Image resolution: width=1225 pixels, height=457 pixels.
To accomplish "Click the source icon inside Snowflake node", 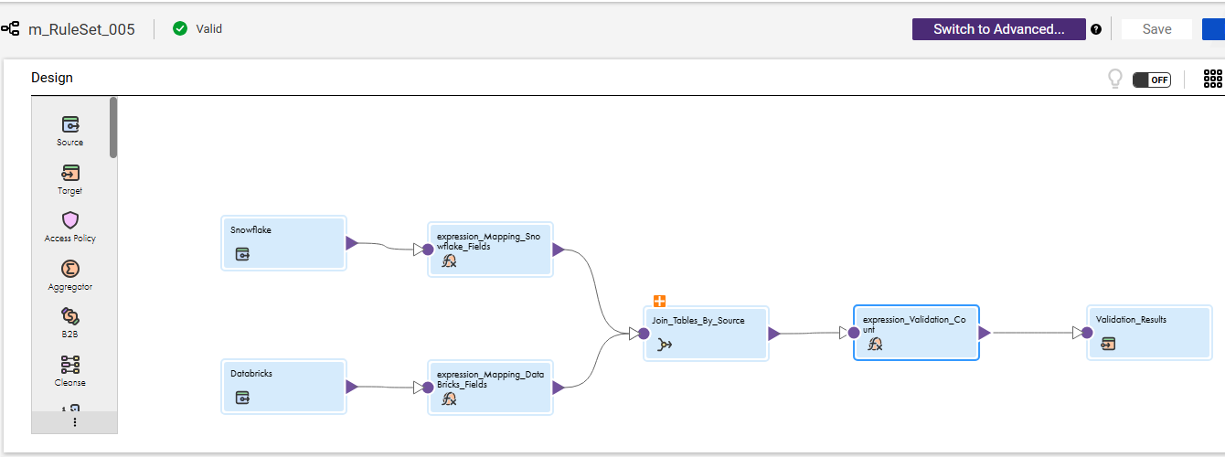I will (242, 255).
